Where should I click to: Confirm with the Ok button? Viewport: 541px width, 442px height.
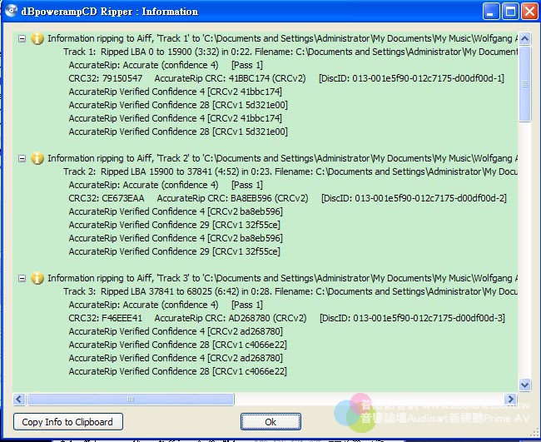pos(270,422)
